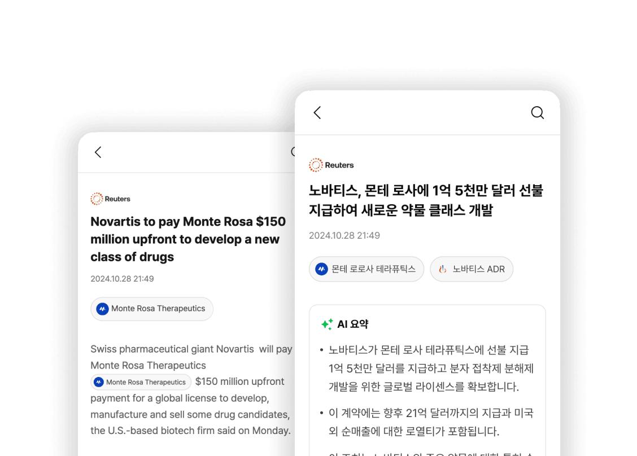637x456 pixels.
Task: Open the Monte Rosa Therapeutics tag below the date
Action: pos(152,309)
